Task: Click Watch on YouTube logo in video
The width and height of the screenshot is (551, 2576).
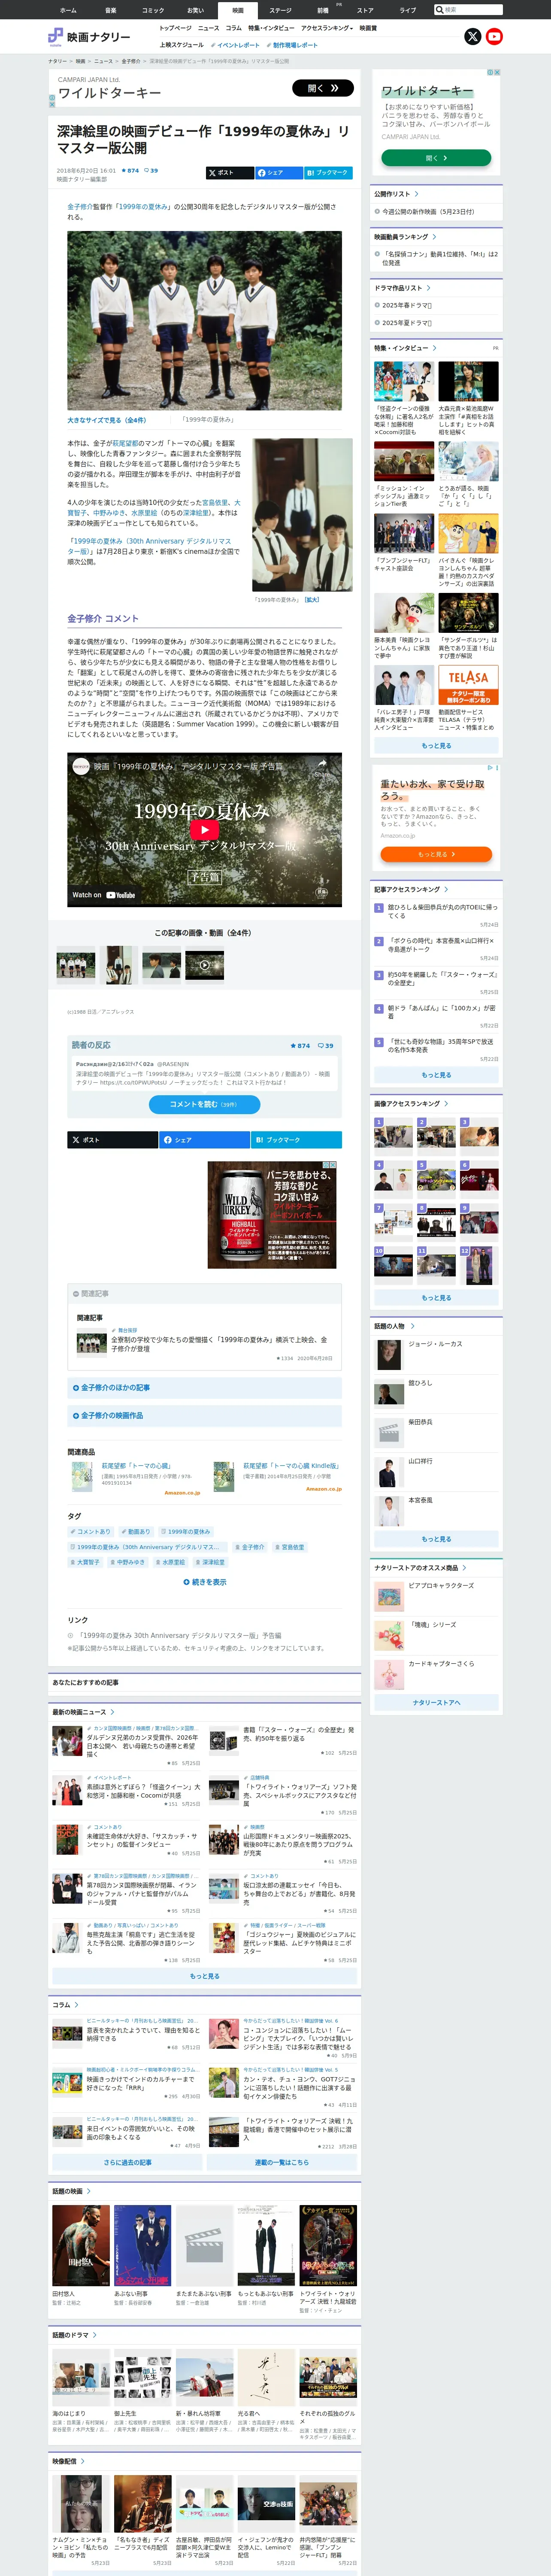Action: [x=103, y=895]
